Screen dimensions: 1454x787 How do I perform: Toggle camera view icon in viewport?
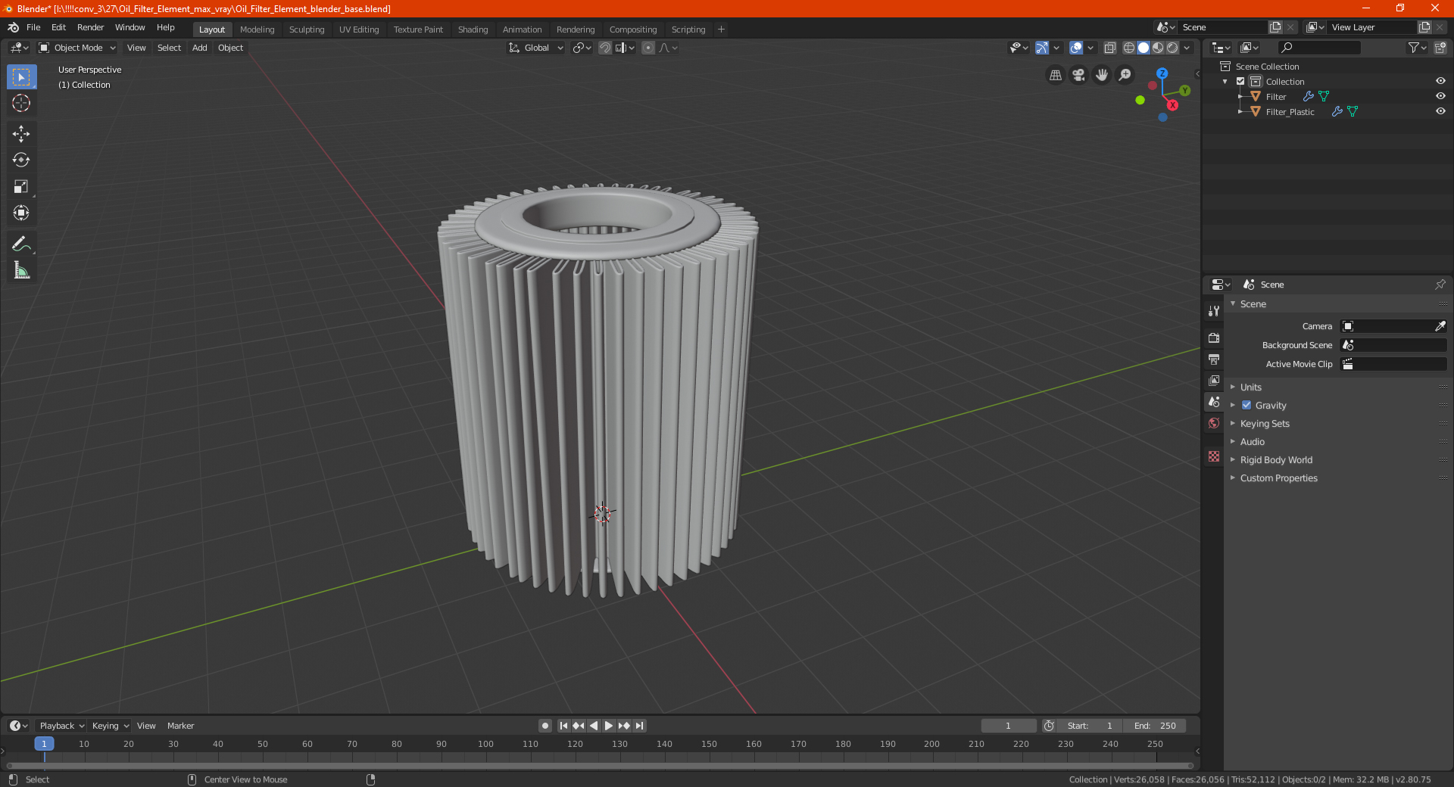(x=1078, y=75)
